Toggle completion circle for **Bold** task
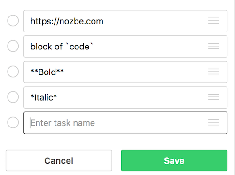The width and height of the screenshot is (235, 175). (13, 72)
